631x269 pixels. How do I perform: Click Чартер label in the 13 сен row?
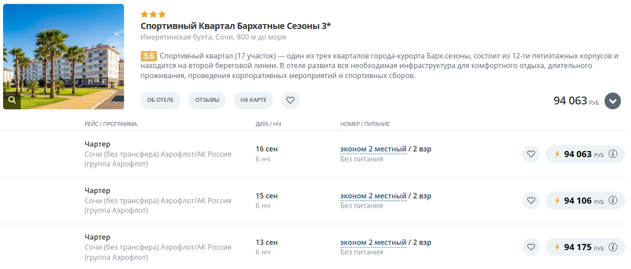point(97,237)
